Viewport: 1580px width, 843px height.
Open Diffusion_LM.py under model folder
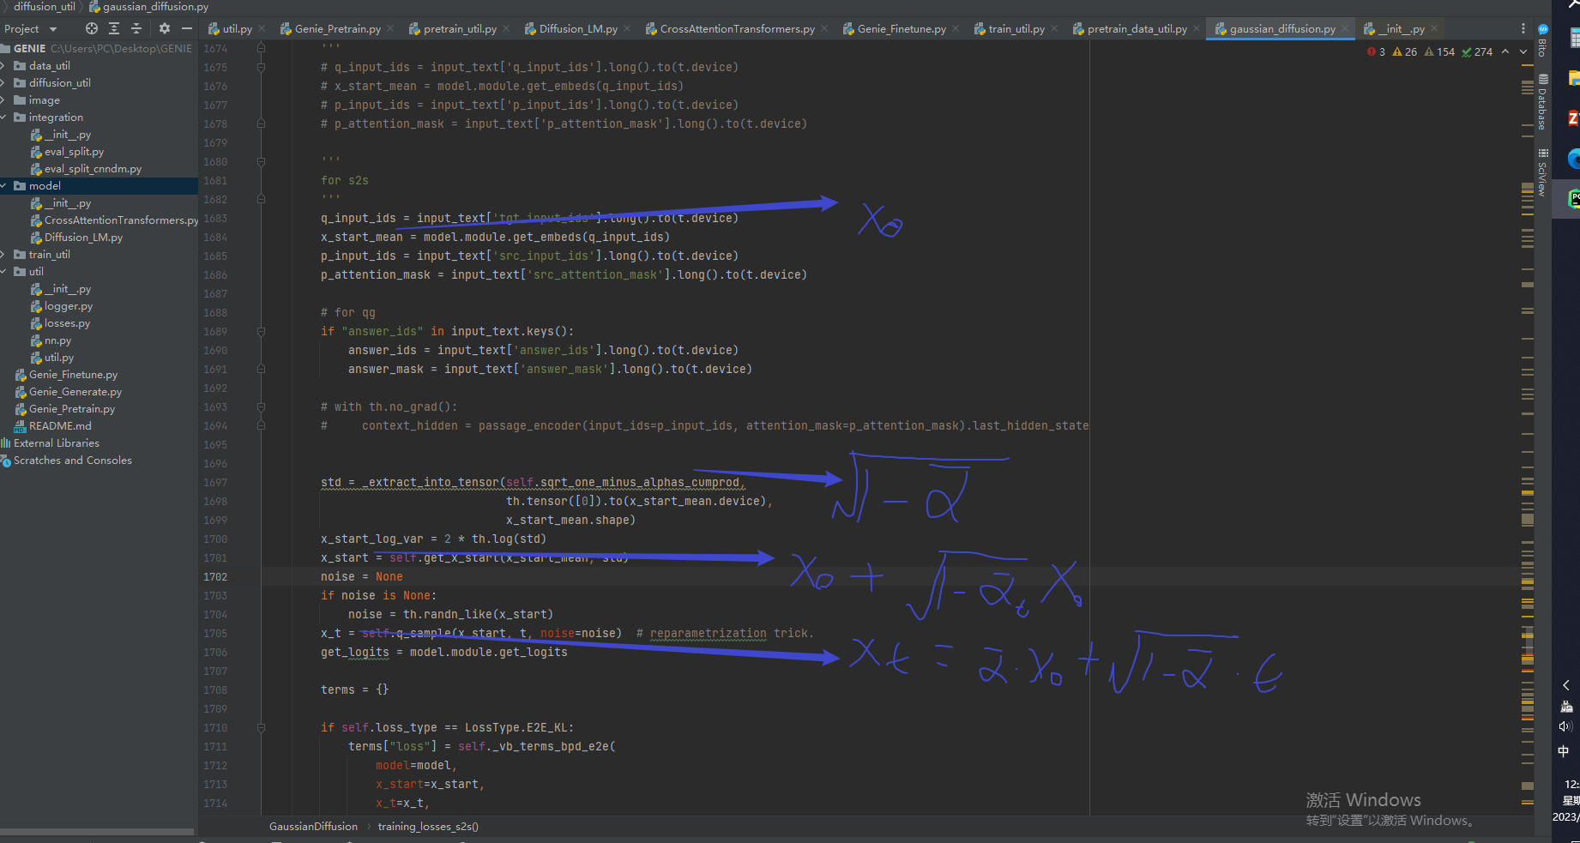[x=83, y=238]
